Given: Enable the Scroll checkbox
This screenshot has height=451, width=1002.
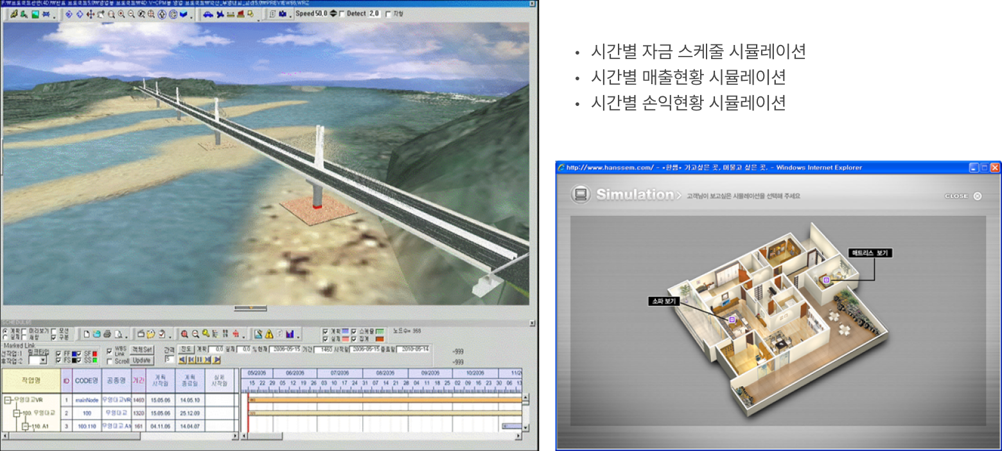Looking at the screenshot, I should coord(109,361).
